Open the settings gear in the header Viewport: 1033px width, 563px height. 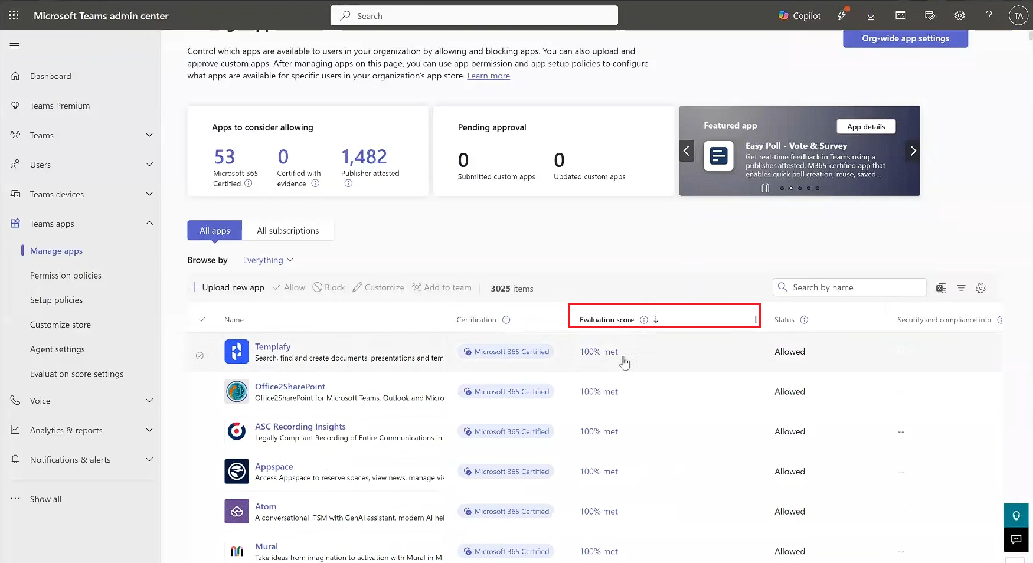point(960,16)
